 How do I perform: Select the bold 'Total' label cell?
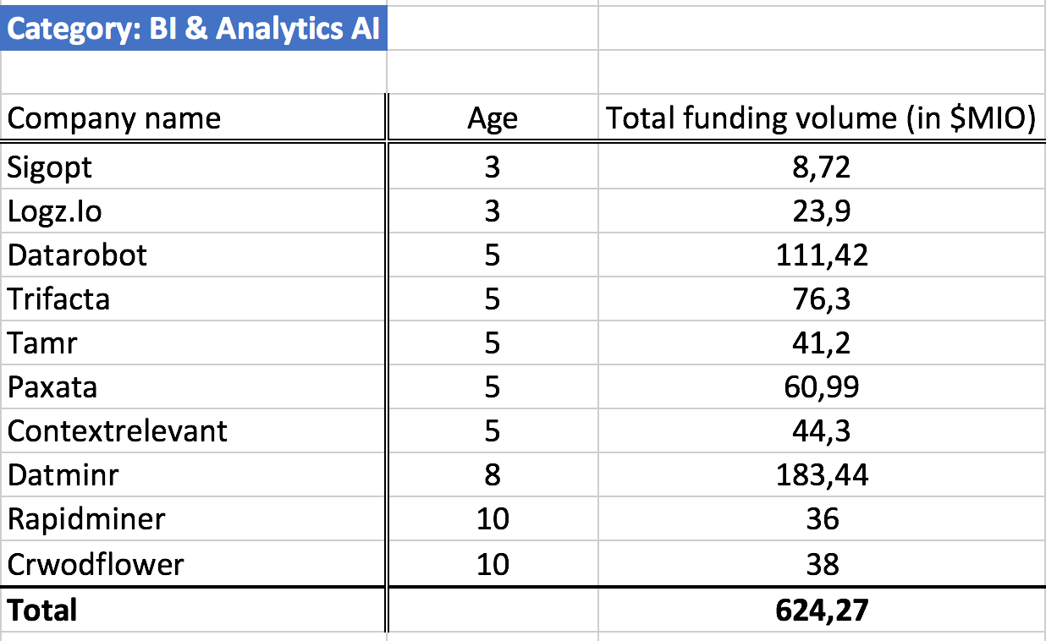pyautogui.click(x=42, y=609)
